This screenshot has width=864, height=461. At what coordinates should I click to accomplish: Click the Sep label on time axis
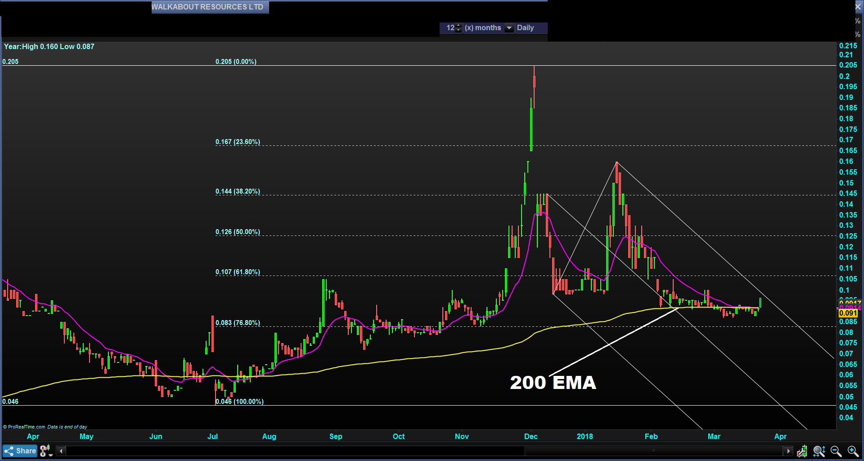pos(336,436)
